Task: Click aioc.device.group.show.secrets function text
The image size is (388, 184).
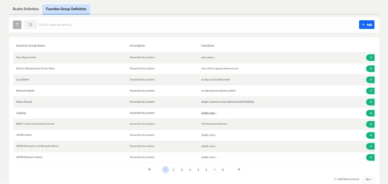Action: click(x=220, y=68)
